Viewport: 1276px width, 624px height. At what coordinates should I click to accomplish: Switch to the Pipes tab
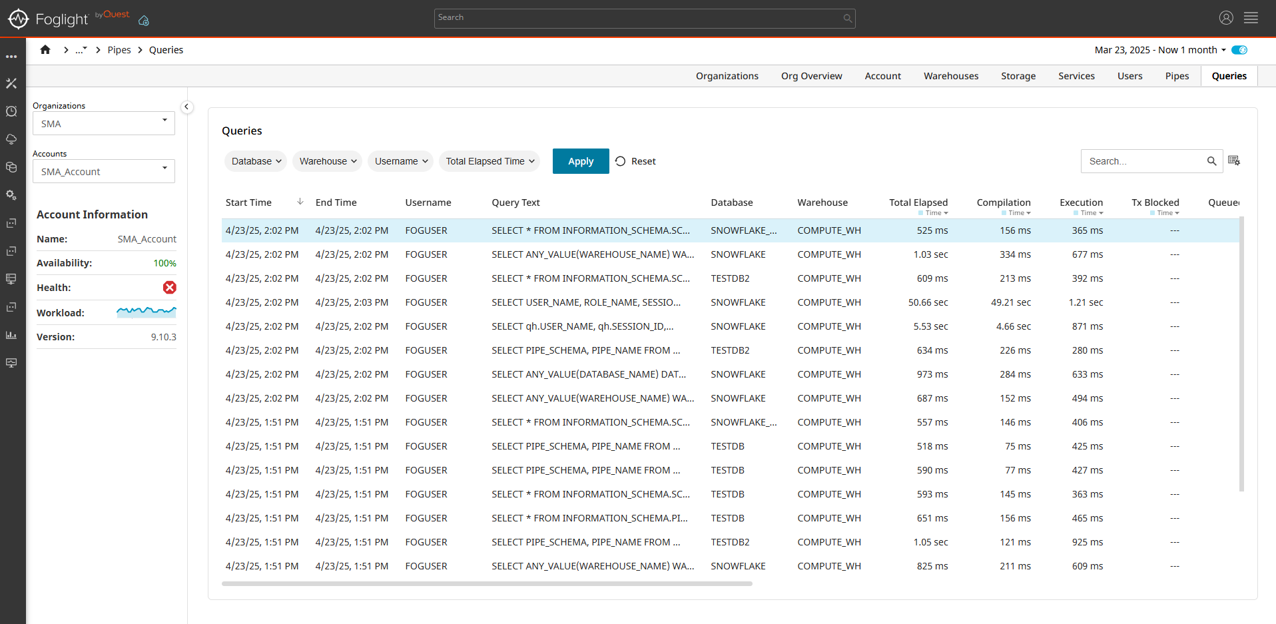[x=1177, y=76]
